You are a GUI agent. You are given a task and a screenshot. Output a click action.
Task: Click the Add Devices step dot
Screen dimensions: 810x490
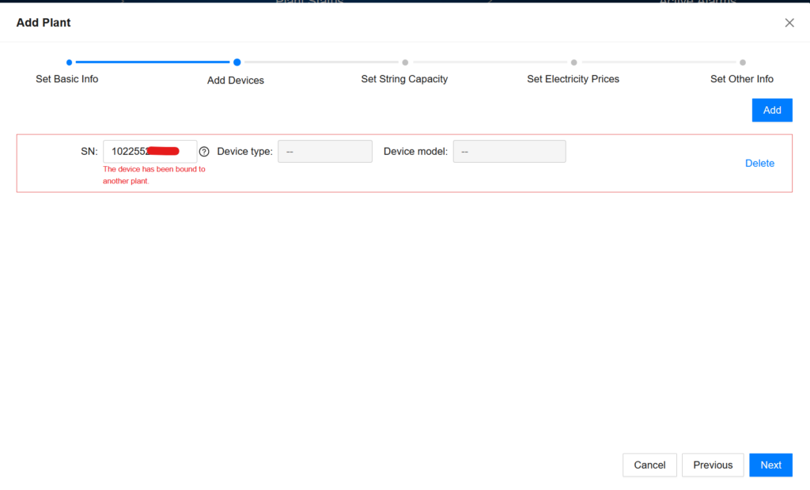coord(237,62)
